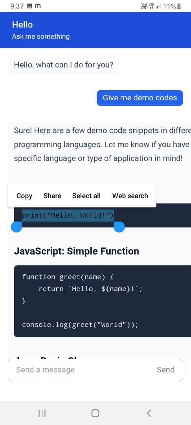The image size is (191, 425).
Task: Choose Select all in the selection menu
Action: coord(86,196)
